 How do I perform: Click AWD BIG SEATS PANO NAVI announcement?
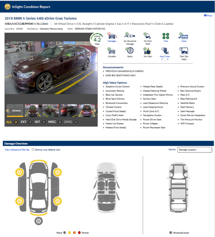(x=121, y=75)
